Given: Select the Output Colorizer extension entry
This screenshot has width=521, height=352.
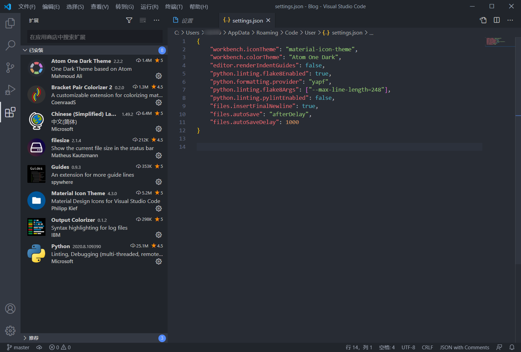Looking at the screenshot, I should (94, 227).
